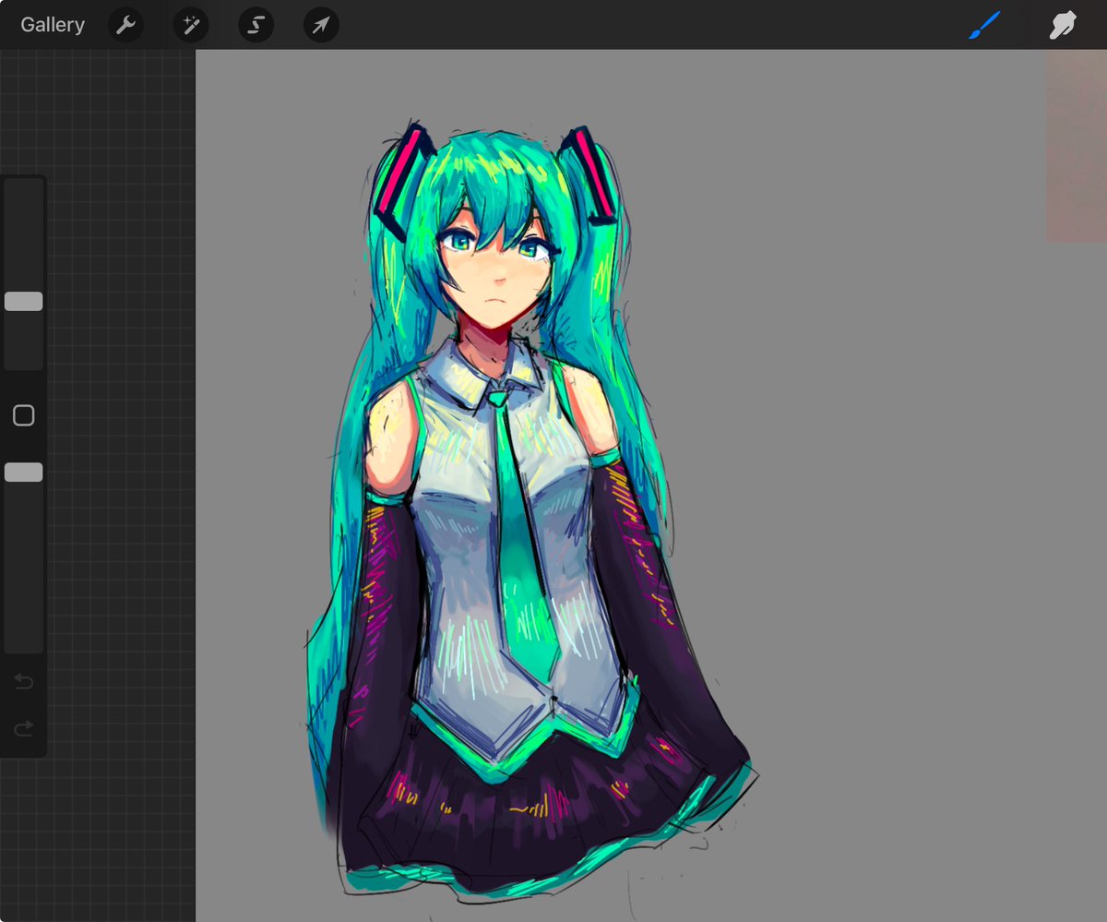Image resolution: width=1107 pixels, height=922 pixels.
Task: Select the Smudge tool
Action: pos(1063,25)
